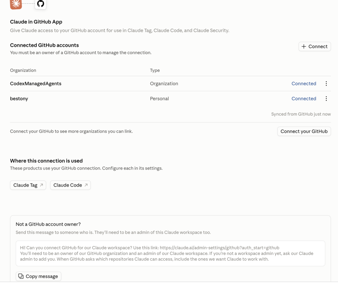Click the Connect your GitHub button
Image resolution: width=338 pixels, height=283 pixels.
coord(304,131)
